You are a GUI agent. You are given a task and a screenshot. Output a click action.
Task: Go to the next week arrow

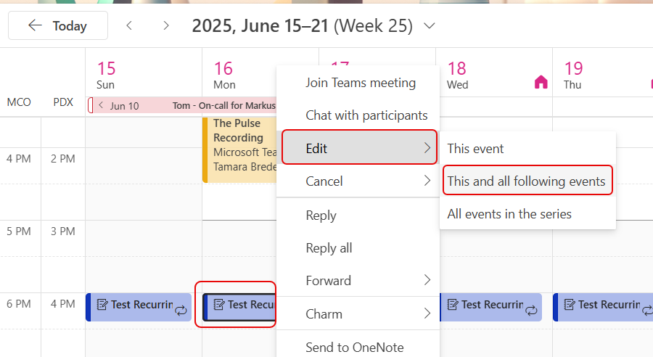point(166,26)
